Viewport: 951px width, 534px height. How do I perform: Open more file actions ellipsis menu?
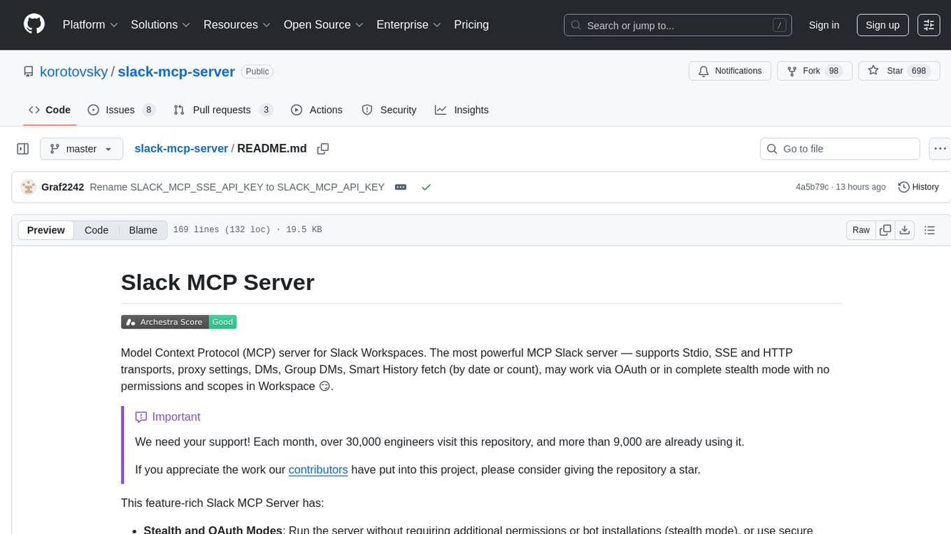(940, 149)
